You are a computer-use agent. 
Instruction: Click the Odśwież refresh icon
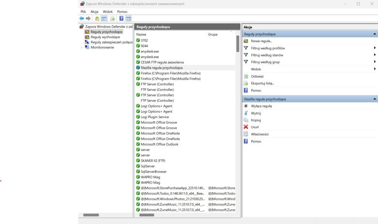coord(246,76)
